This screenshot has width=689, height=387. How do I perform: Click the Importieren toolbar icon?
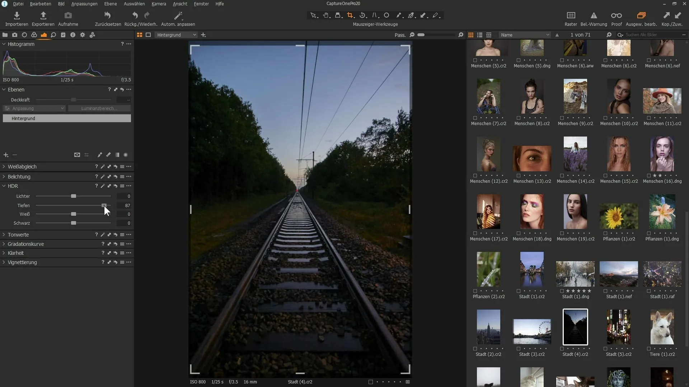(x=17, y=15)
